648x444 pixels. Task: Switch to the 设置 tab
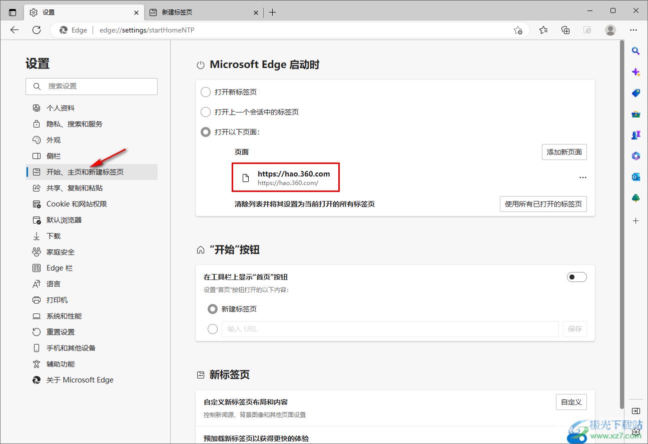click(x=84, y=12)
